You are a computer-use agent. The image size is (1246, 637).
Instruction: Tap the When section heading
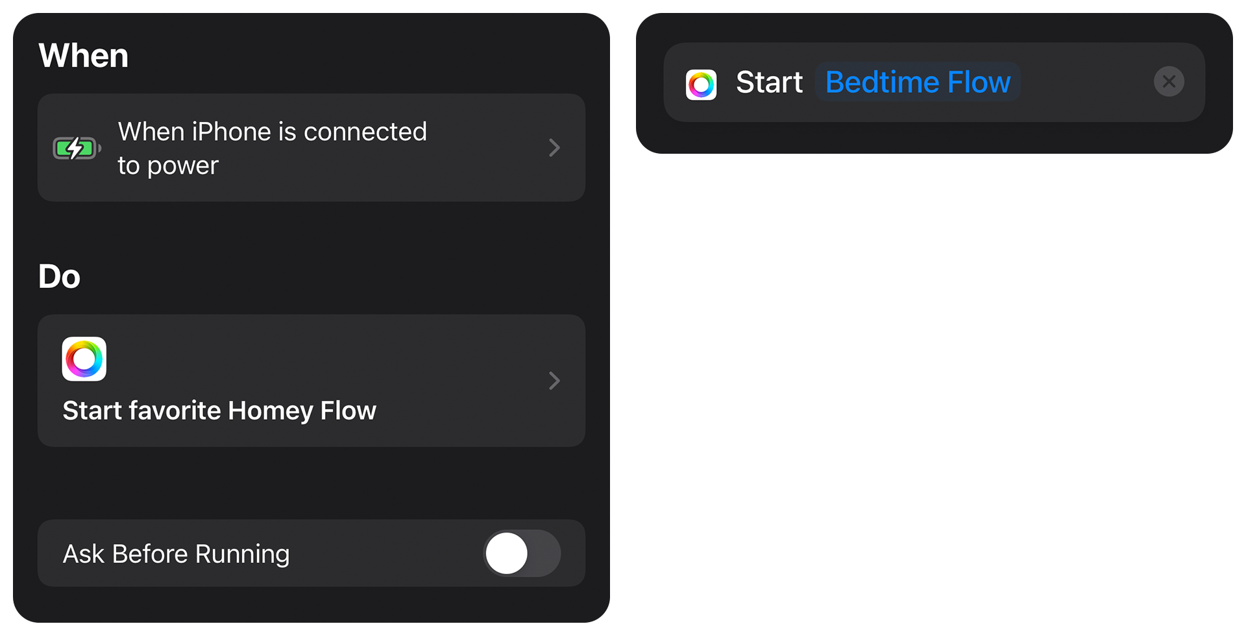83,55
